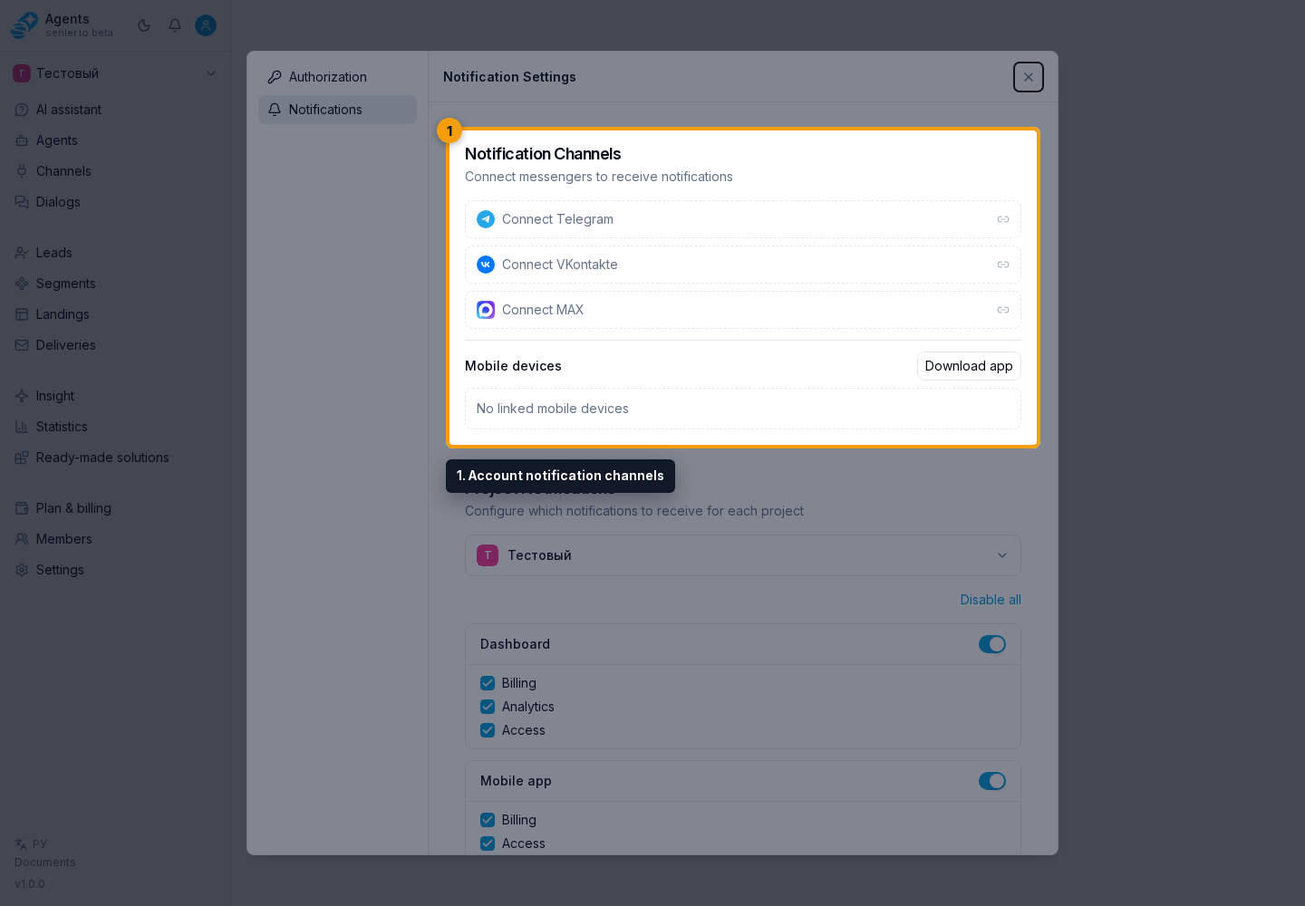Click the Telegram icon in Connect Telegram row
This screenshot has height=906, width=1305.
[x=486, y=219]
